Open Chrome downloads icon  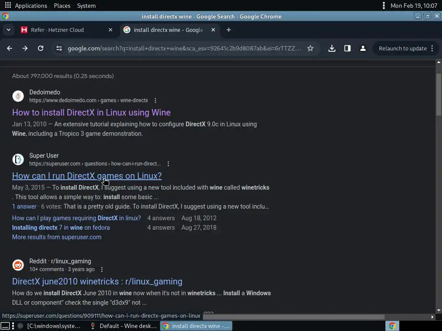(x=332, y=48)
